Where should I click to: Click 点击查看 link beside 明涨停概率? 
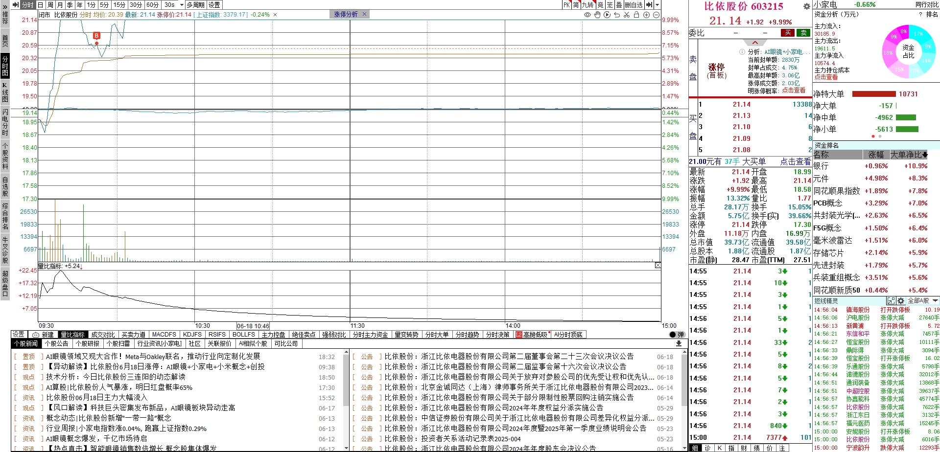(x=794, y=90)
